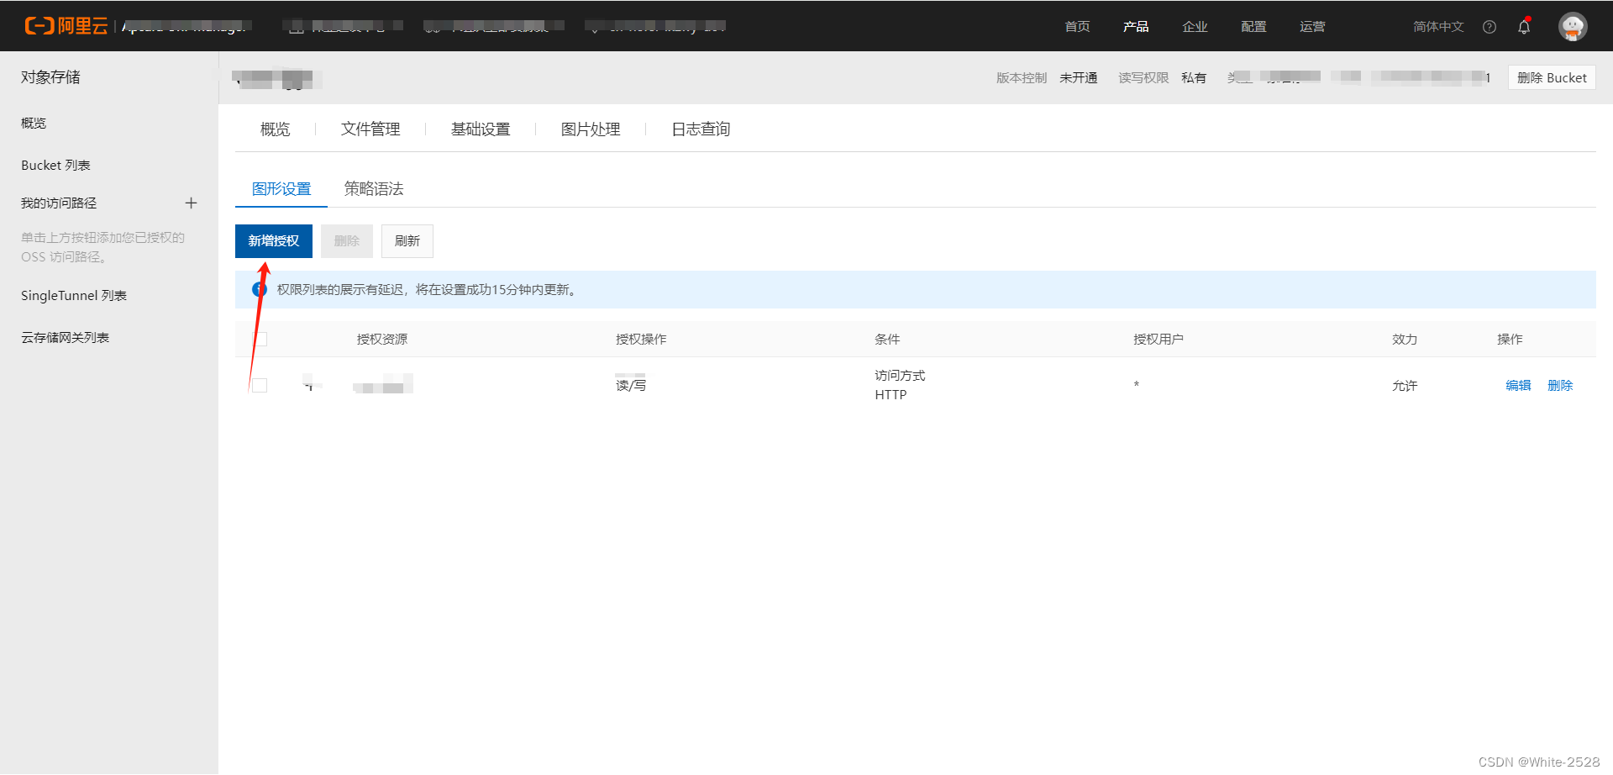The width and height of the screenshot is (1613, 775).
Task: Click the 允许 cell value
Action: click(x=1405, y=385)
